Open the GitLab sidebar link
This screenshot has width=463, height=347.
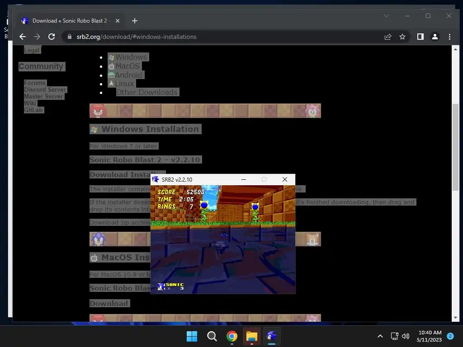click(x=33, y=110)
